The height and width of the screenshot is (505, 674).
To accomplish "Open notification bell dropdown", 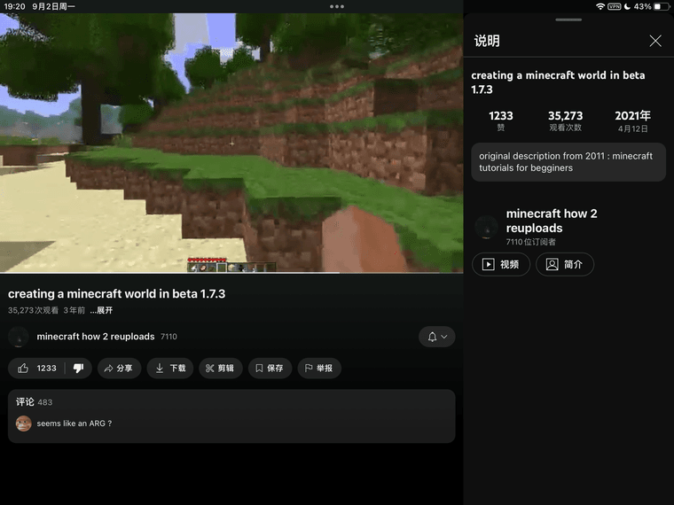I will [x=436, y=337].
